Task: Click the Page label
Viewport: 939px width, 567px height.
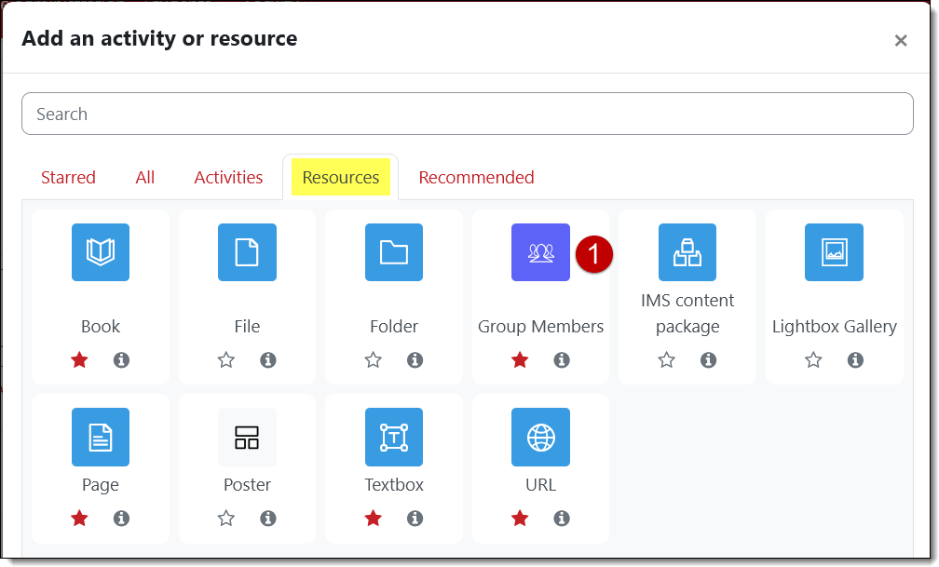Action: click(101, 484)
